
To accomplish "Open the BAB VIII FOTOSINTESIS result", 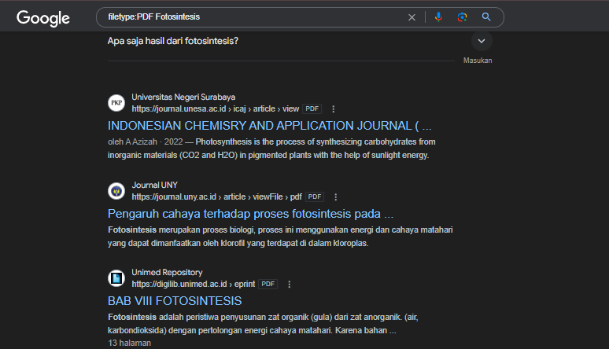I will click(175, 301).
